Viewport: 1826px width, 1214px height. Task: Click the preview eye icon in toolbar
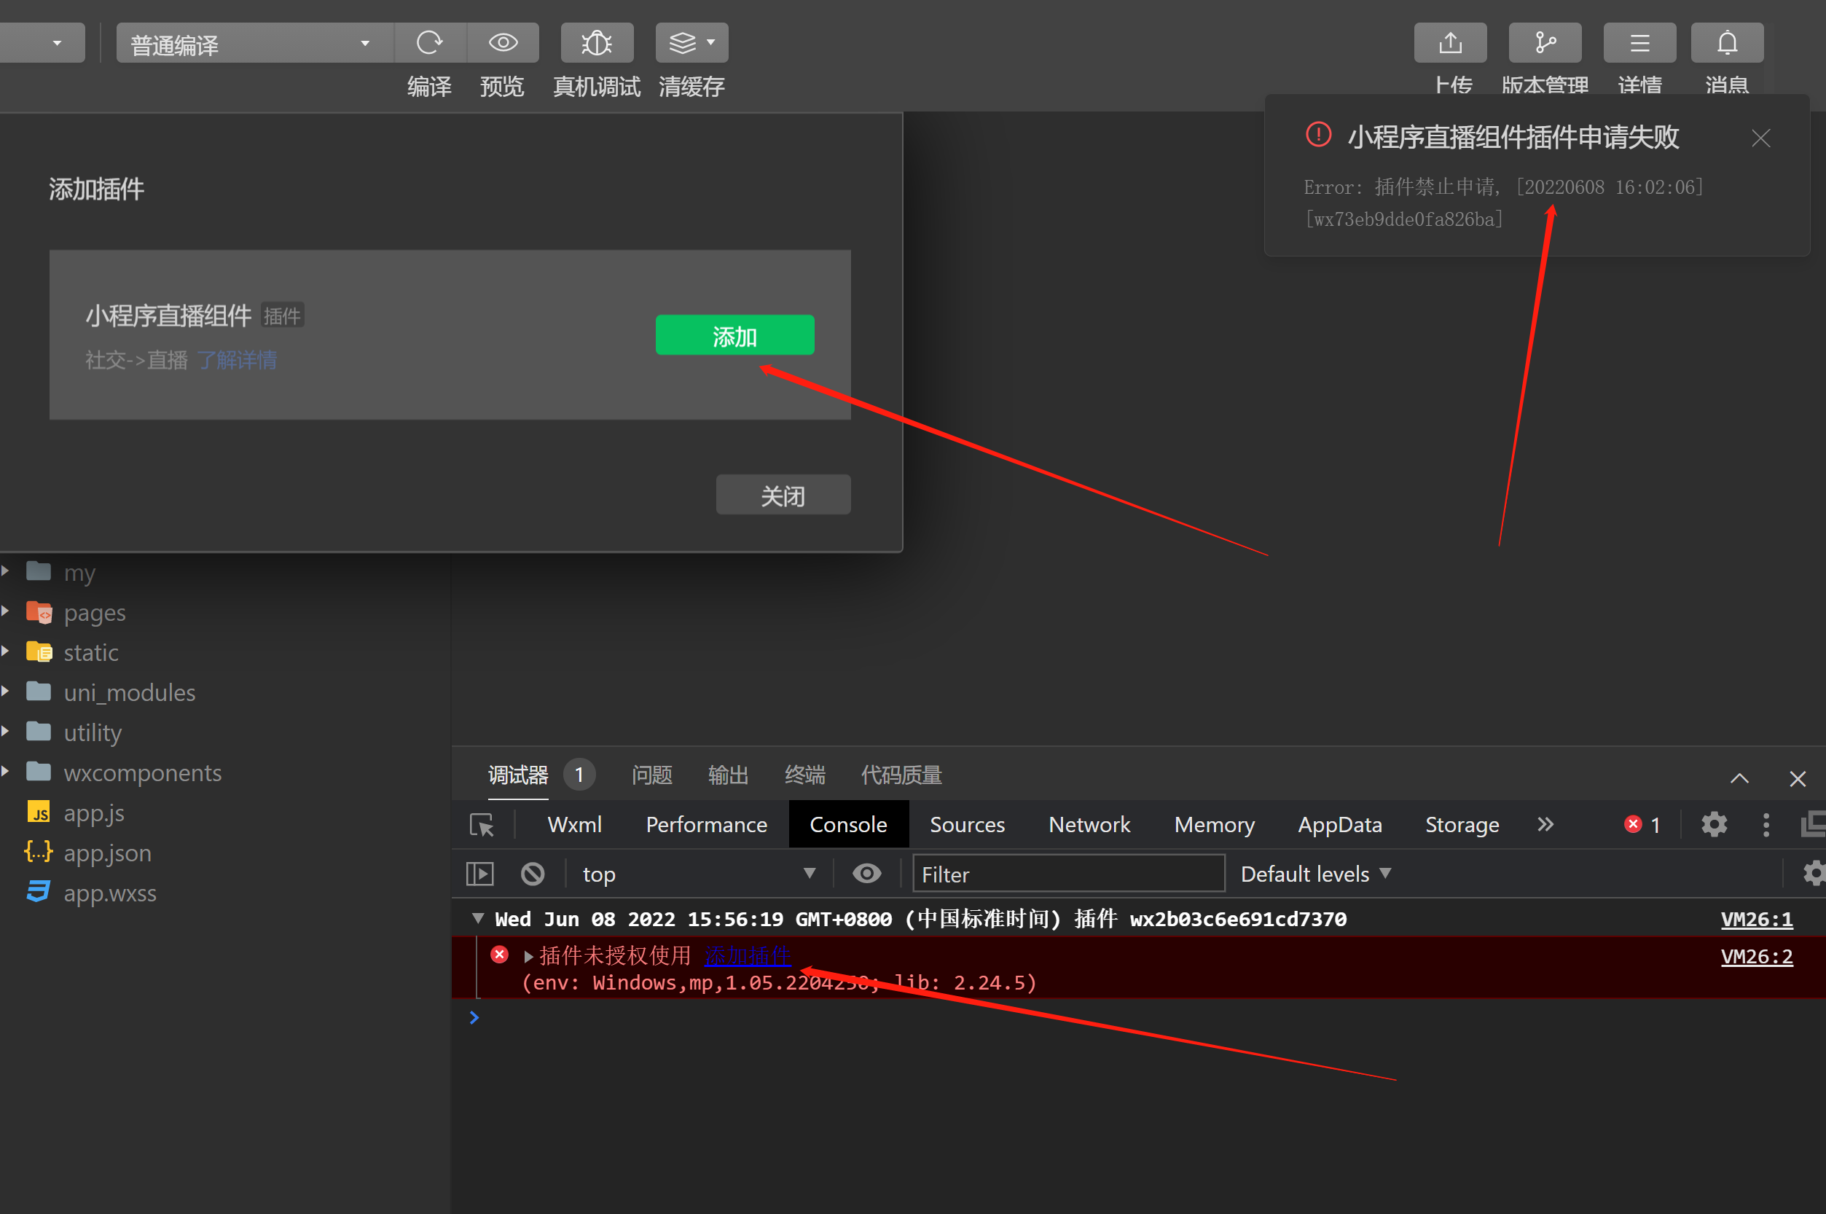[x=502, y=42]
